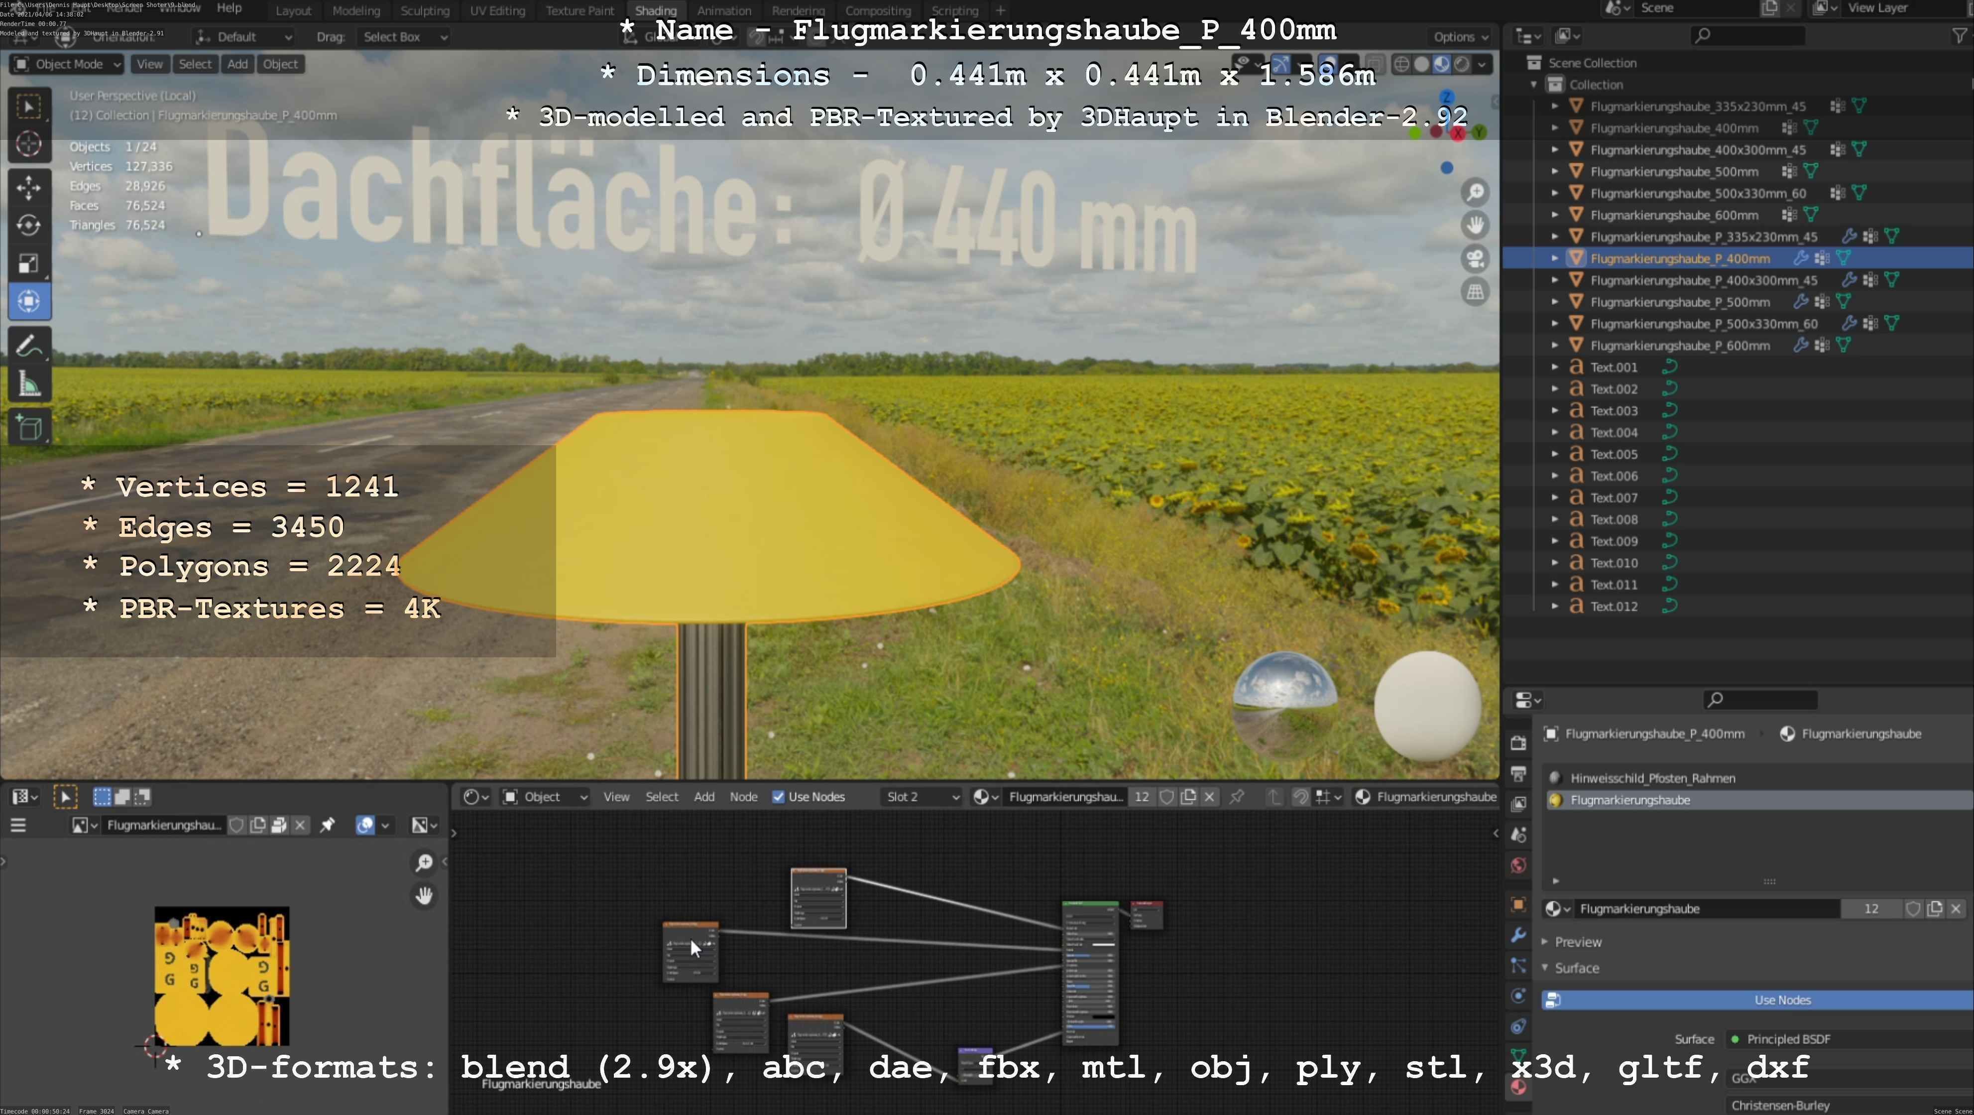Image resolution: width=1974 pixels, height=1115 pixels.
Task: Switch viewport shading to Wireframe
Action: click(1401, 64)
